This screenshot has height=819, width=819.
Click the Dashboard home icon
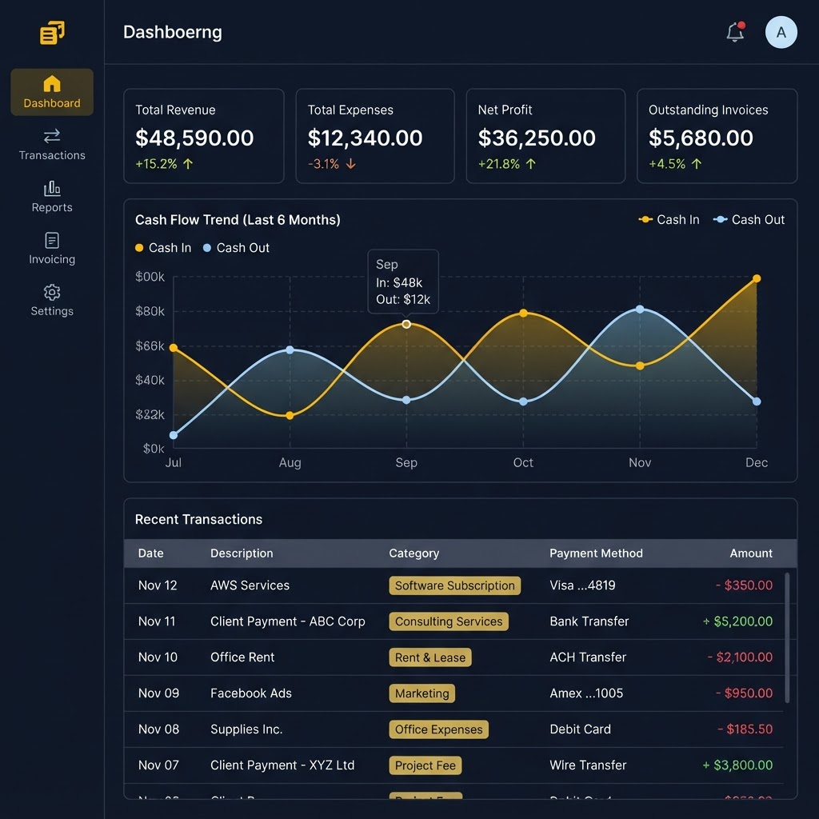[x=52, y=83]
